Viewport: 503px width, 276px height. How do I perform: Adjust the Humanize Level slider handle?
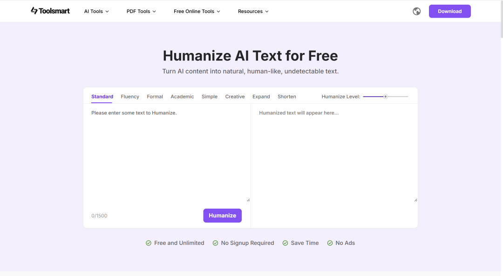coord(386,96)
